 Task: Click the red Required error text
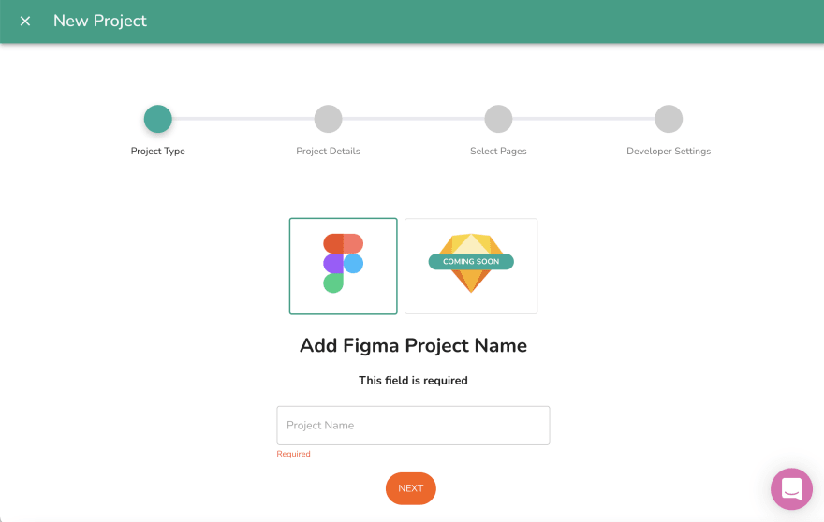(293, 454)
